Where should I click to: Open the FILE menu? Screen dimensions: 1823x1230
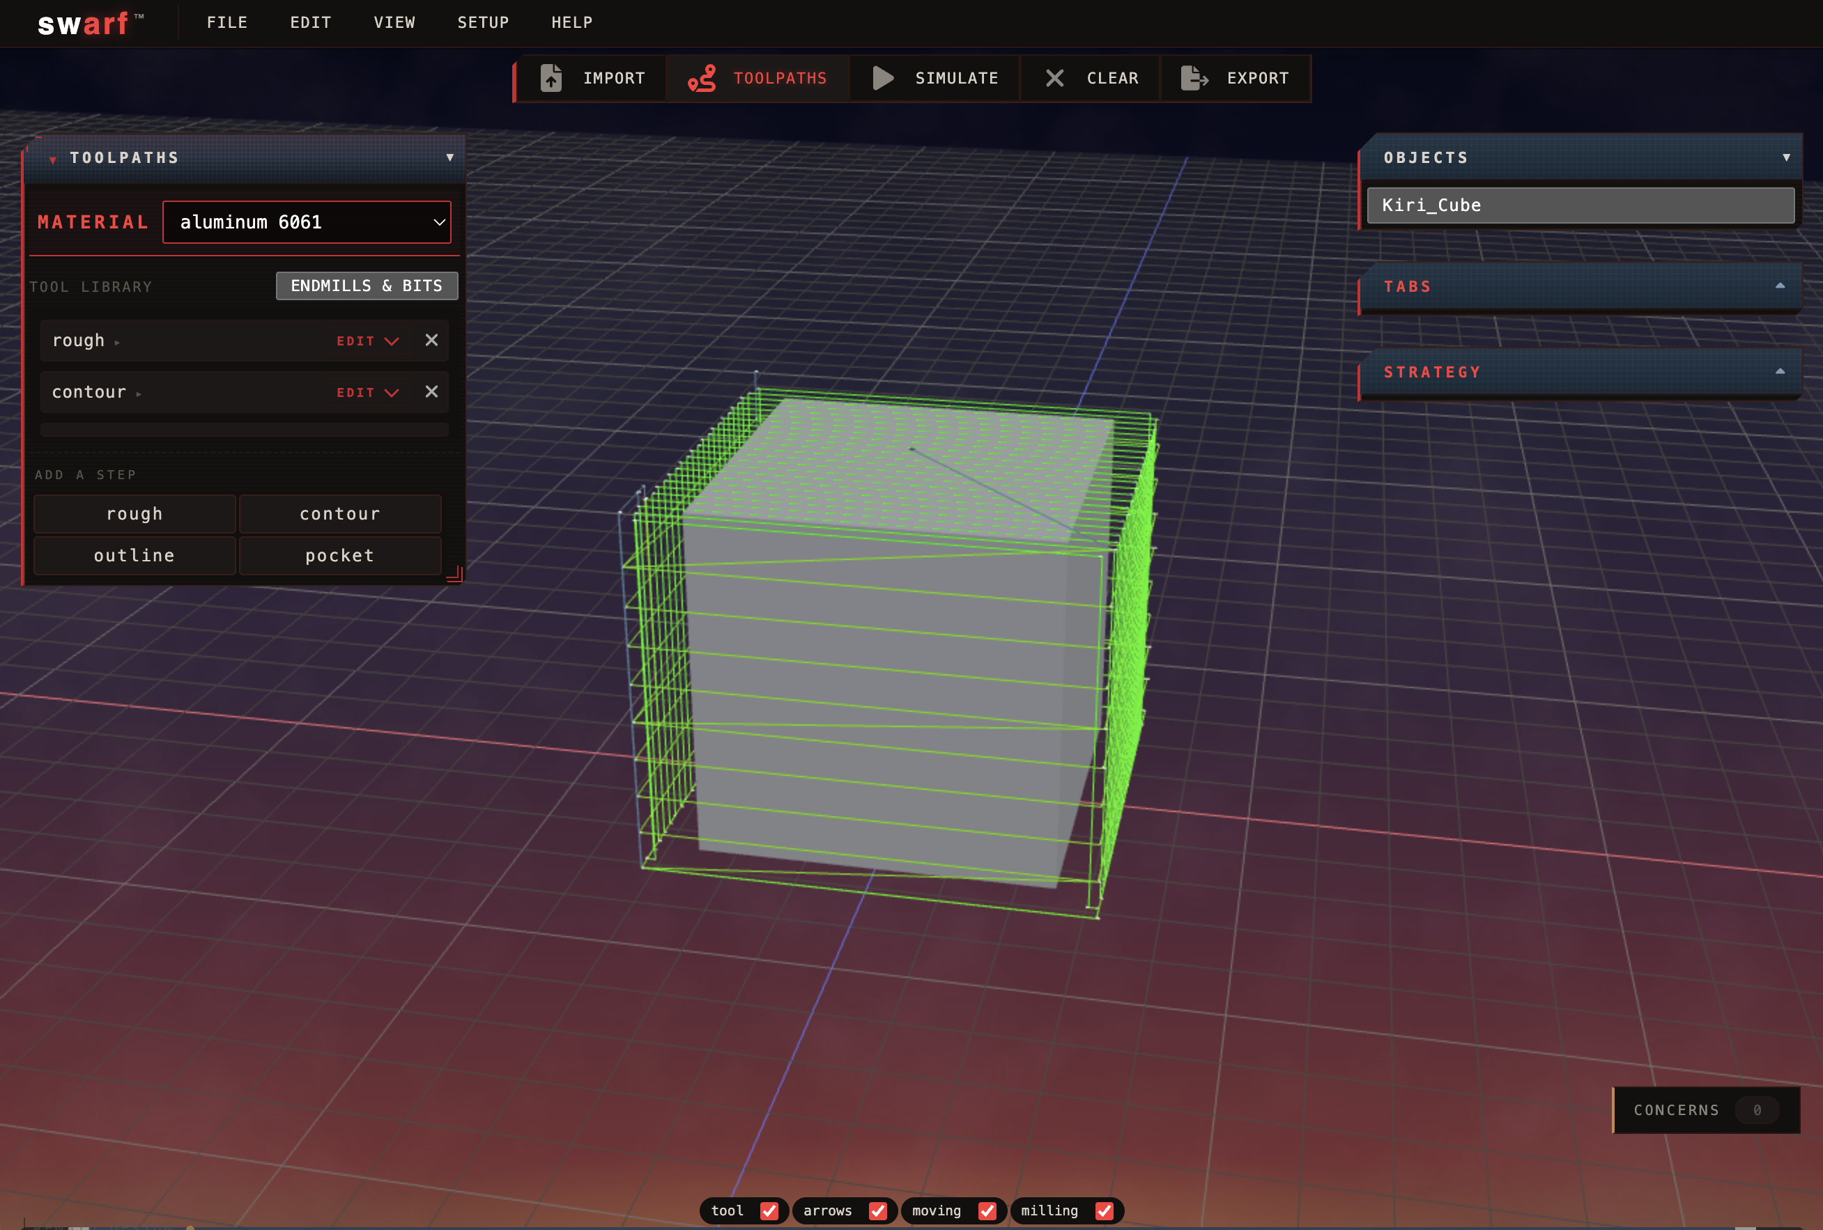click(x=226, y=23)
